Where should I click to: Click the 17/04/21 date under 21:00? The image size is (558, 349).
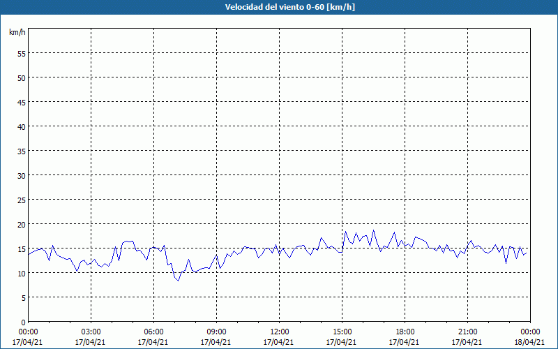coord(467,342)
